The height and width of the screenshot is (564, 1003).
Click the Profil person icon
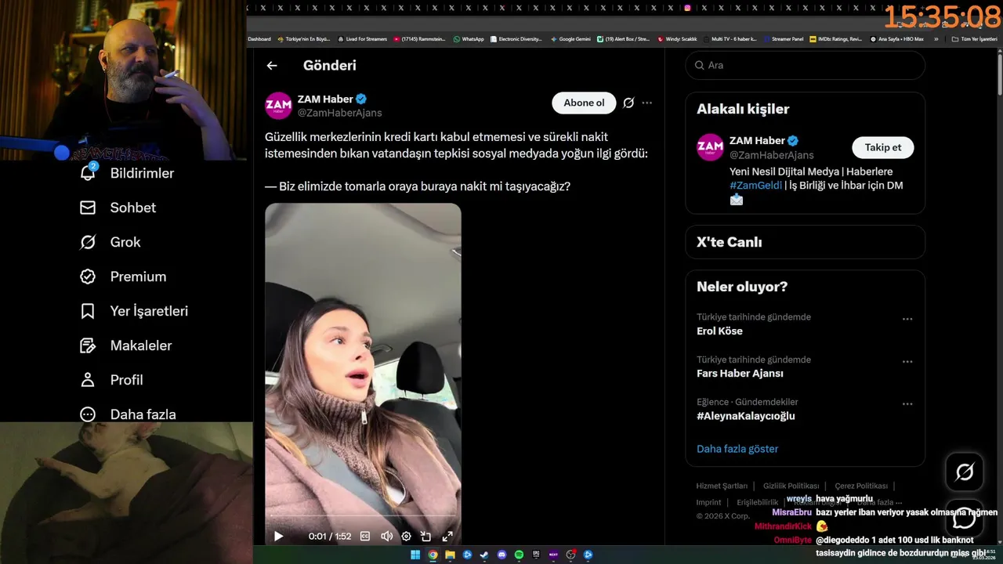click(88, 380)
